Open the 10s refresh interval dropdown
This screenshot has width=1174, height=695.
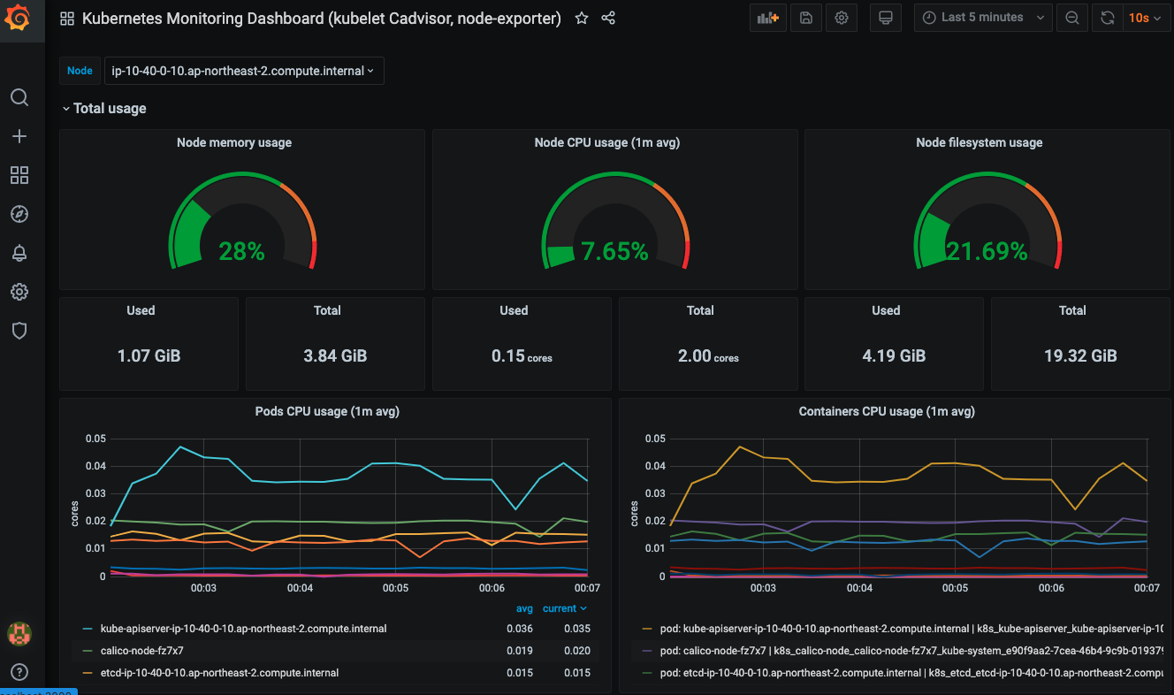(x=1144, y=18)
